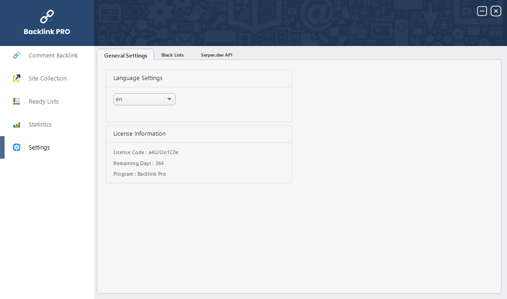Expand the language dropdown arrow

170,99
